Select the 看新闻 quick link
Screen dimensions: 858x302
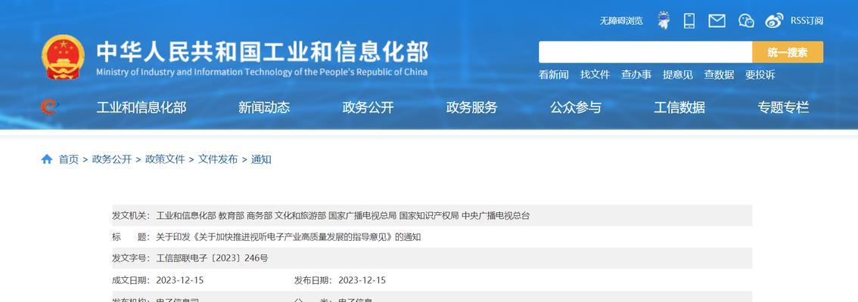pos(553,75)
